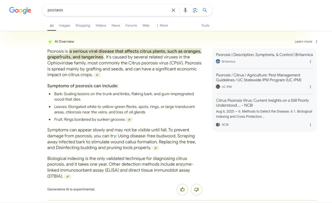
Task: Open the source link chip after 'citrus crops.'
Action: [97, 75]
